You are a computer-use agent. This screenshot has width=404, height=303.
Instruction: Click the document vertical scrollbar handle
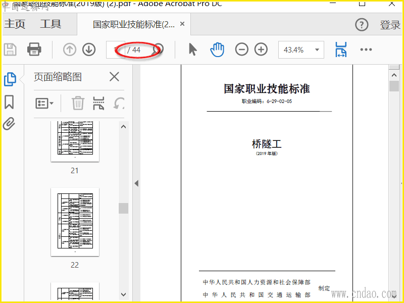click(394, 86)
